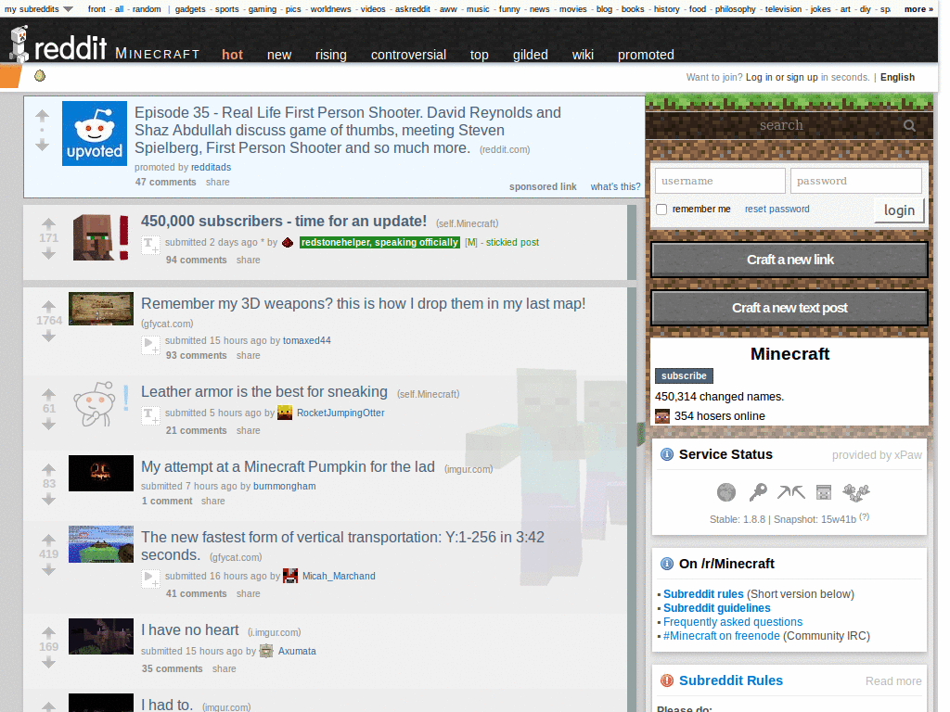The width and height of the screenshot is (950, 712).
Task: Click the chest service status icon
Action: pos(824,492)
